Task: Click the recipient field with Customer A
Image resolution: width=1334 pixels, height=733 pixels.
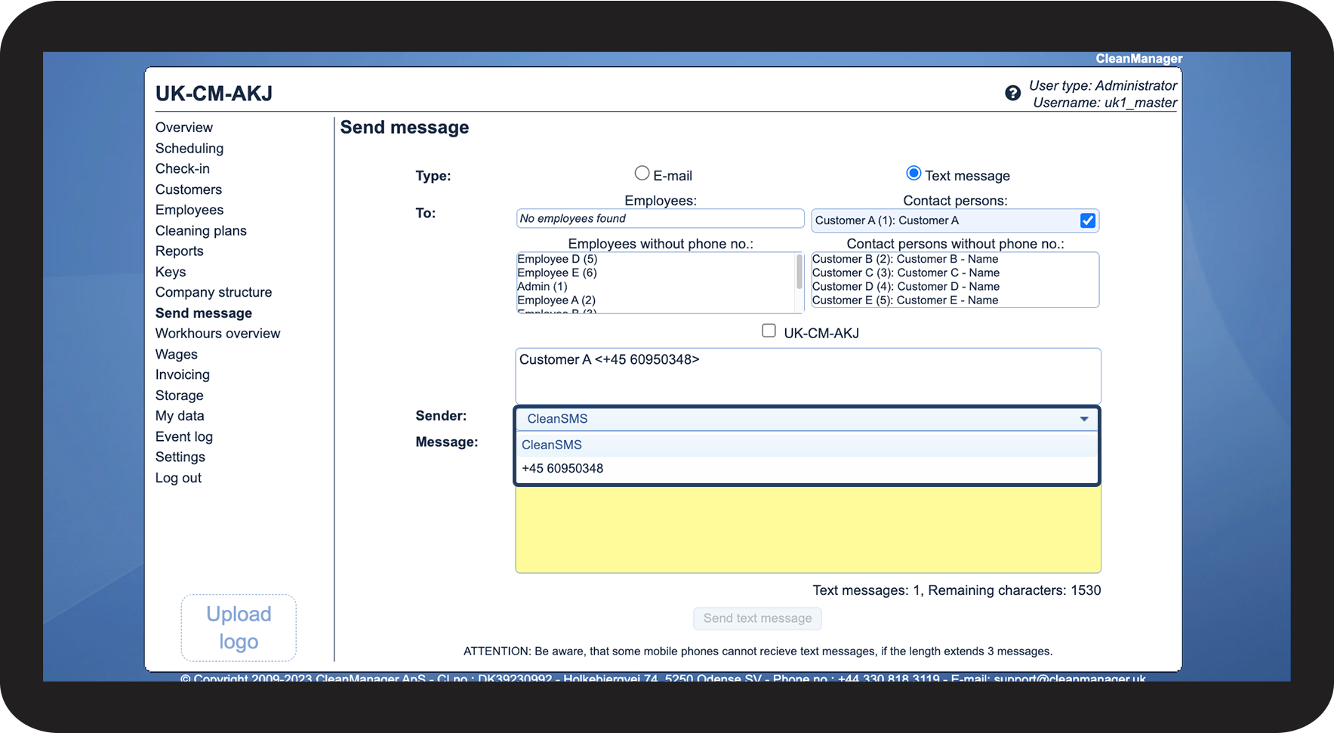Action: (808, 375)
